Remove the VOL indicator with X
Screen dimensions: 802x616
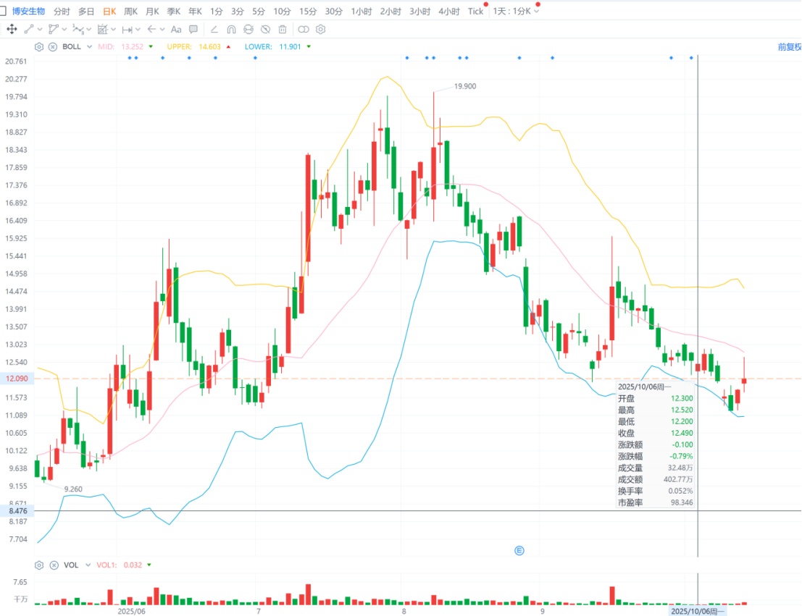pos(54,565)
